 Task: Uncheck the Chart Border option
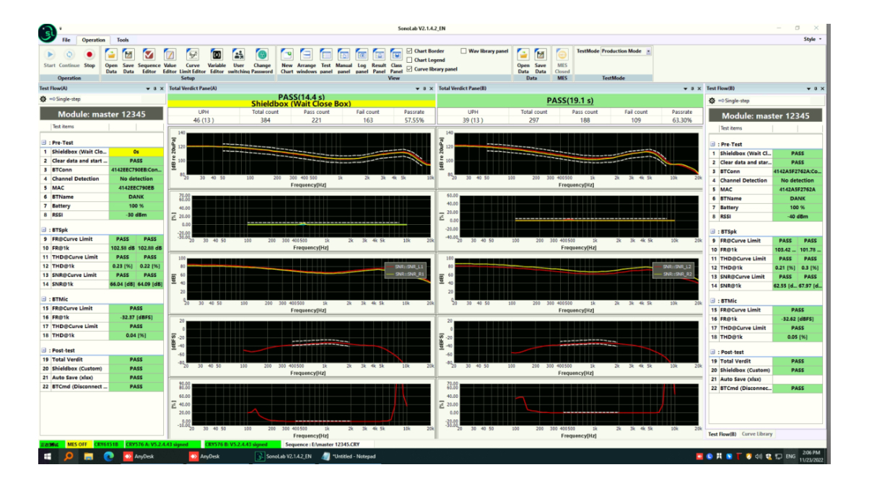click(x=409, y=51)
